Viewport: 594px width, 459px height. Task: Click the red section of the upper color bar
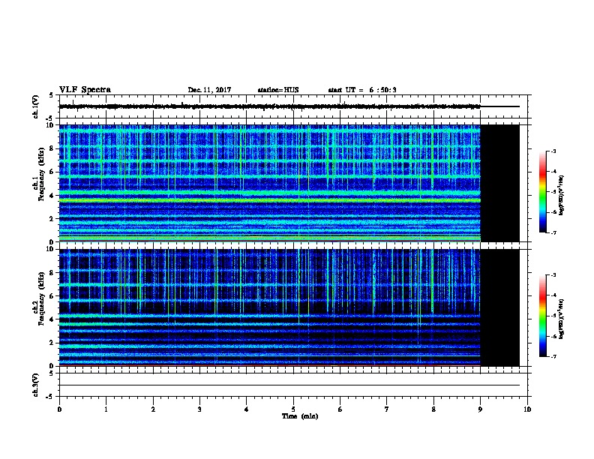point(542,172)
